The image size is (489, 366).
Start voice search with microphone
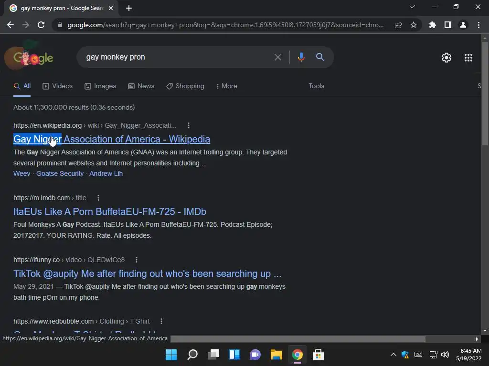[x=301, y=57]
